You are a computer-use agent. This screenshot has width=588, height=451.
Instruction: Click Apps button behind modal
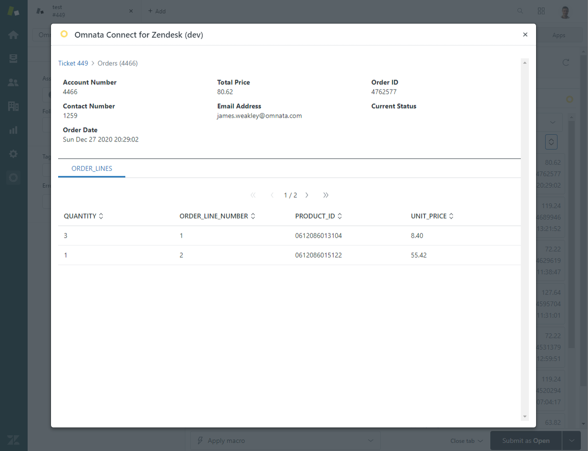pos(559,35)
